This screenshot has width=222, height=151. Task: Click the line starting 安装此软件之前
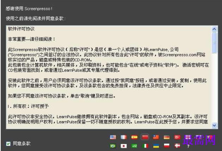click(x=107, y=80)
